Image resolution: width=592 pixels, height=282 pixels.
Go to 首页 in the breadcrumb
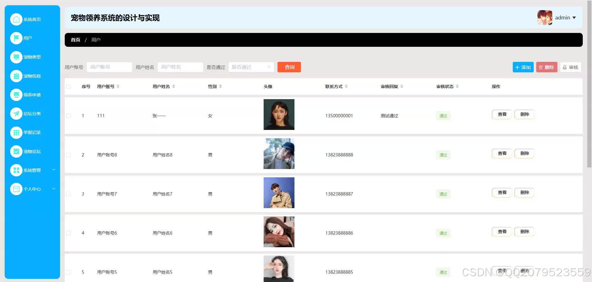point(75,40)
